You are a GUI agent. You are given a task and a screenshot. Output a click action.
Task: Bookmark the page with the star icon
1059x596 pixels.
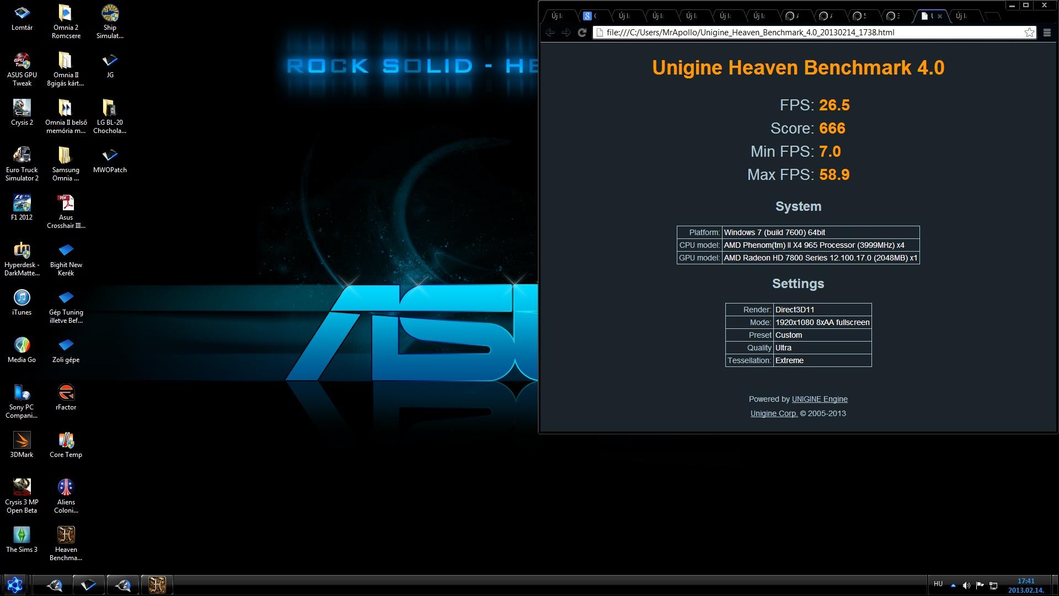[x=1029, y=33]
